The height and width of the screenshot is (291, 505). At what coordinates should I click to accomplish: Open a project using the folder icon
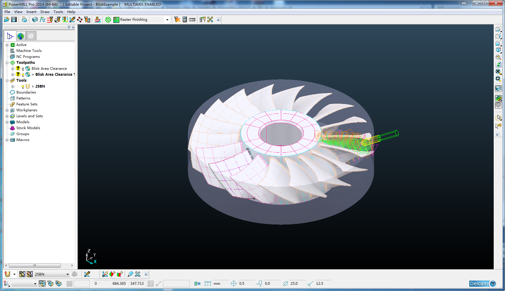click(7, 20)
